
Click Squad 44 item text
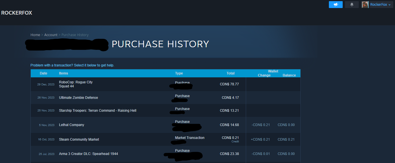(66, 86)
